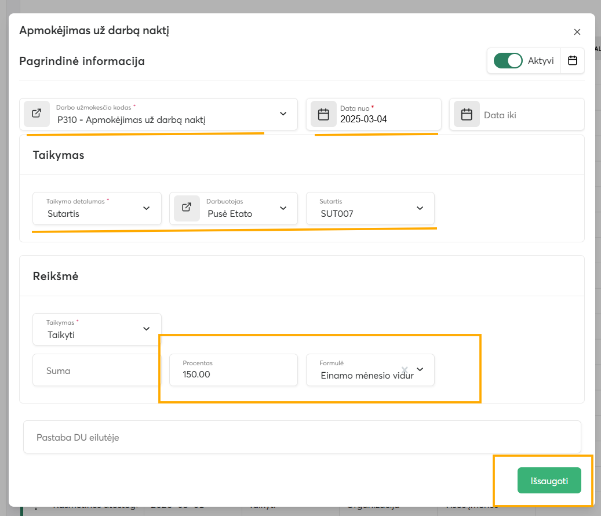Click the Procentas field showing 150.00
The image size is (601, 516).
pyautogui.click(x=234, y=370)
